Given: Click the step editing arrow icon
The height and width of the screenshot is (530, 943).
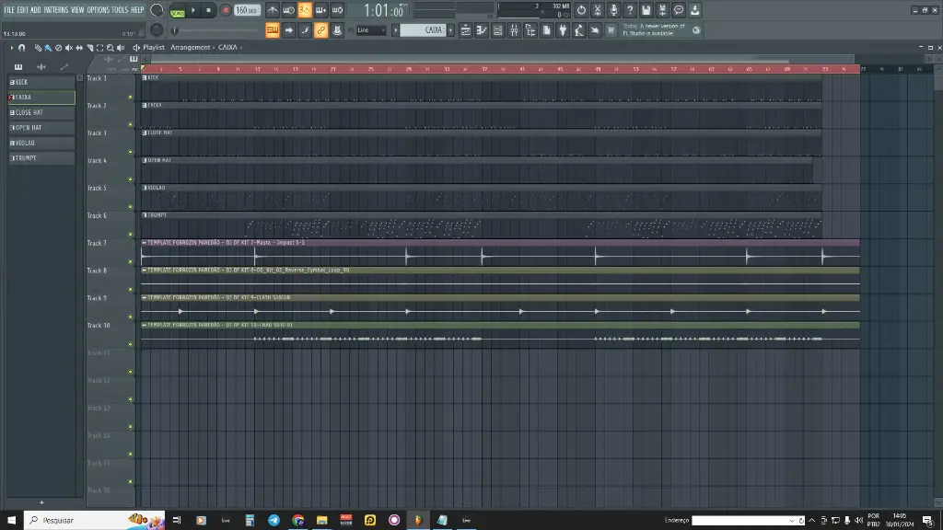Looking at the screenshot, I should [x=288, y=30].
